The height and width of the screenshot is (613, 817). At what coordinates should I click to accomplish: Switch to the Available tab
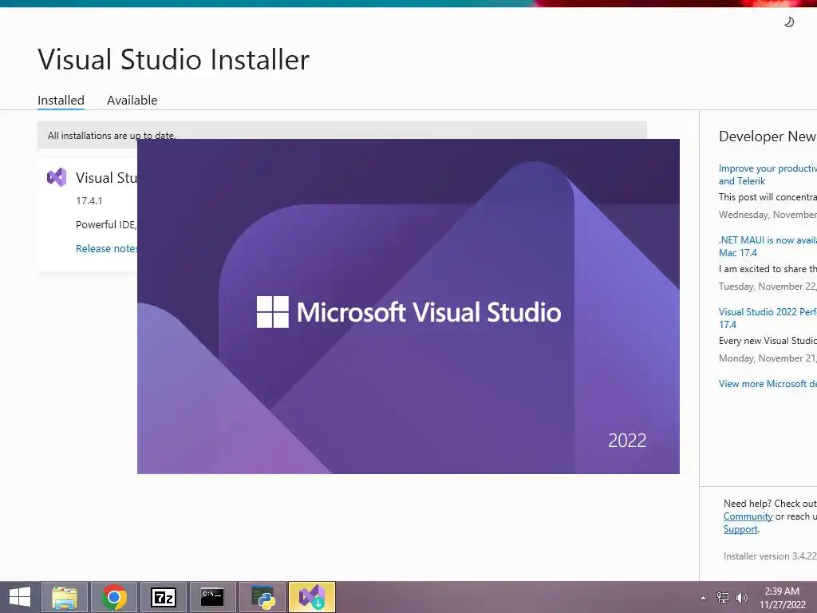[x=132, y=100]
